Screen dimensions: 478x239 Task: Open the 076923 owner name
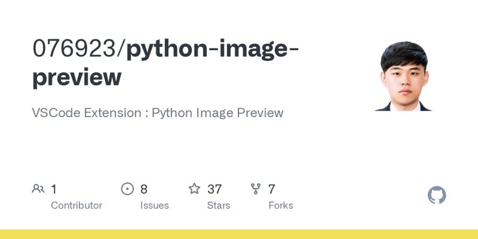click(74, 48)
